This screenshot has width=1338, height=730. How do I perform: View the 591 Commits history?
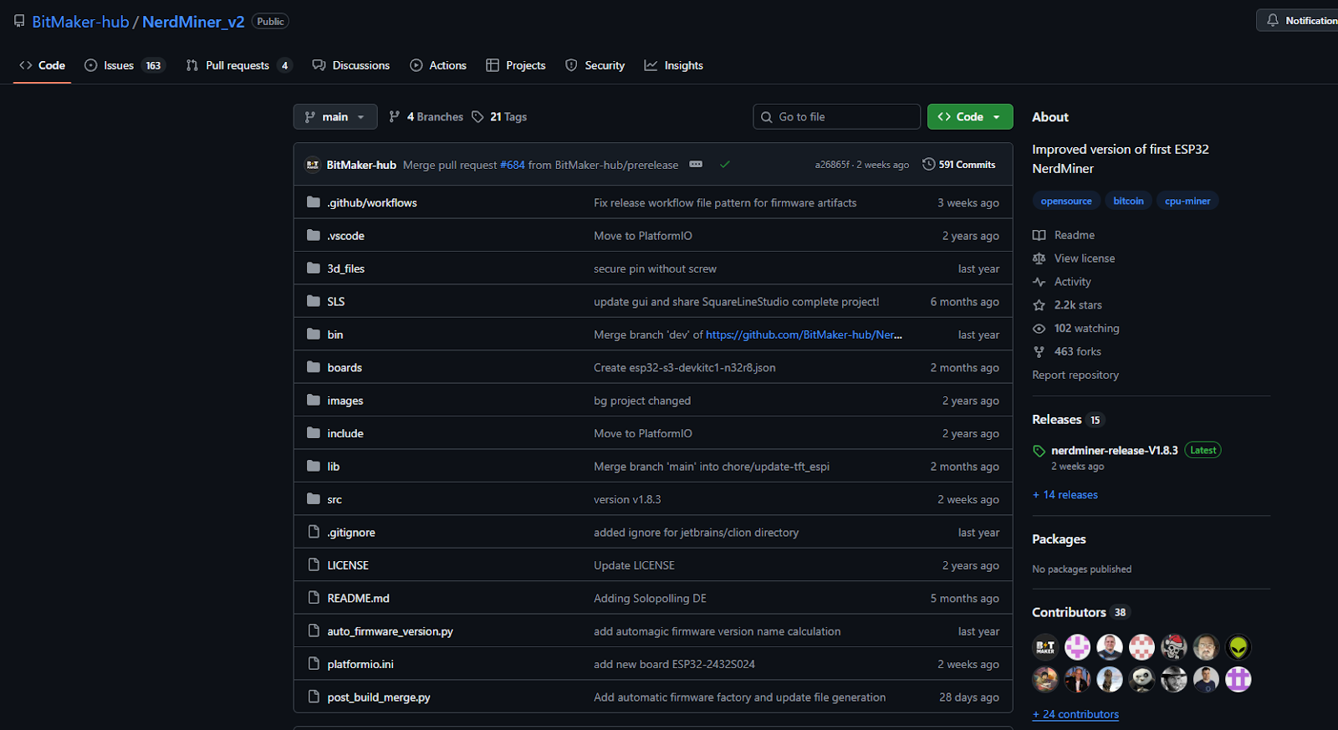click(x=959, y=165)
